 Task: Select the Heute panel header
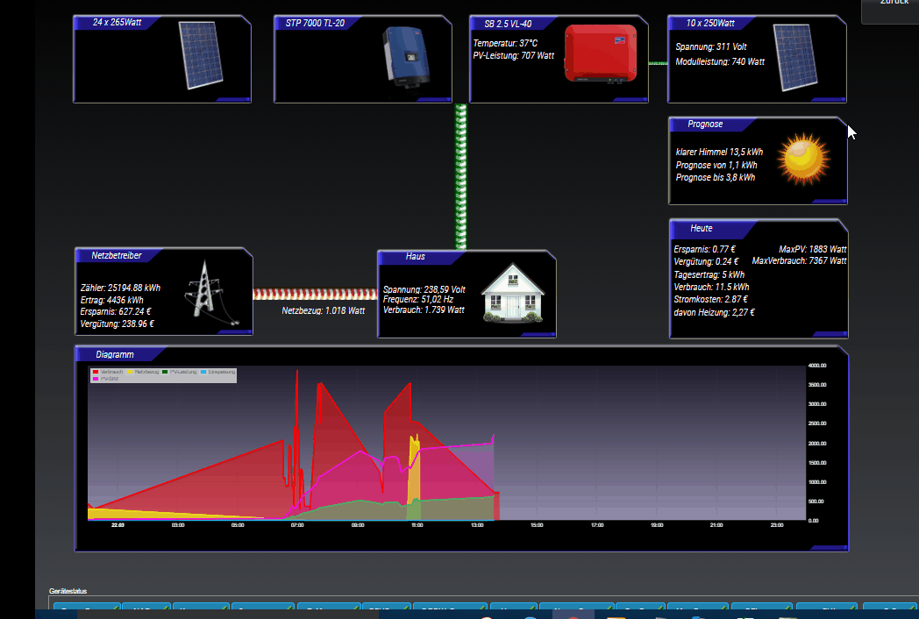(x=702, y=228)
